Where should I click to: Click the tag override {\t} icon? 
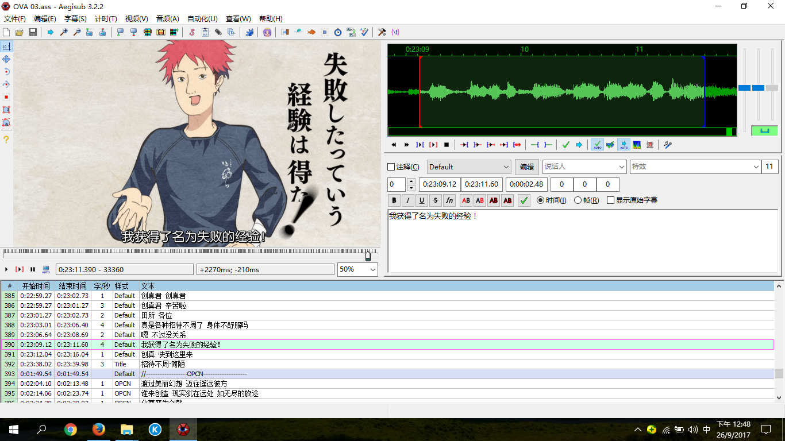click(x=395, y=32)
